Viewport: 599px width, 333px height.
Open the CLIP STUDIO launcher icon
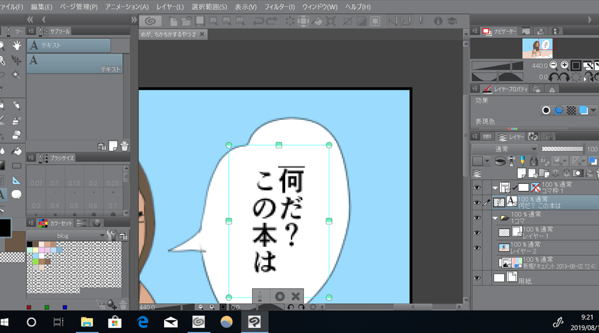click(150, 21)
